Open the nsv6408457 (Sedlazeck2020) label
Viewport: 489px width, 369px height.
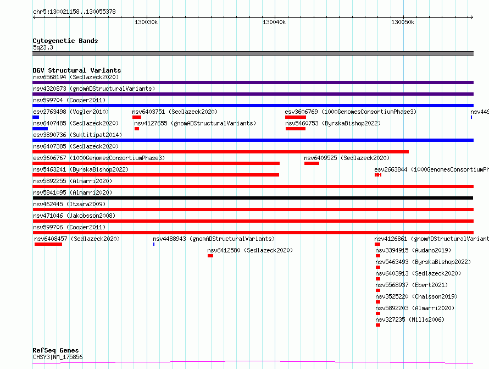(77, 239)
